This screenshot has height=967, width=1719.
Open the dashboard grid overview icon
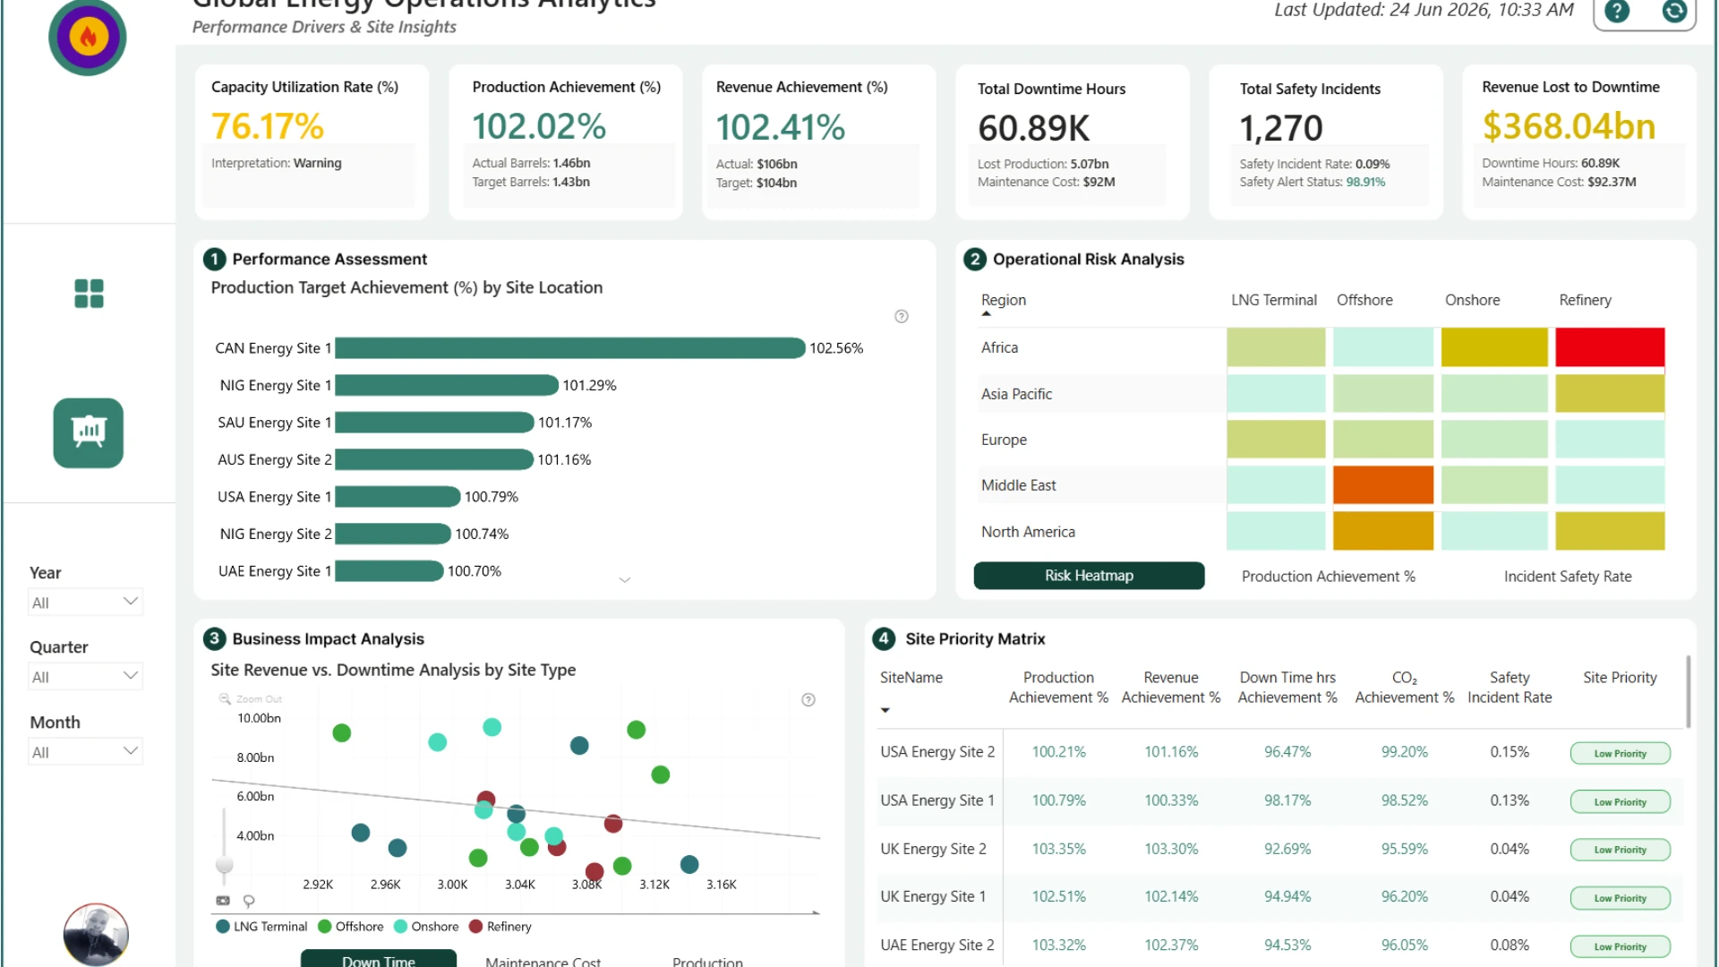coord(89,293)
